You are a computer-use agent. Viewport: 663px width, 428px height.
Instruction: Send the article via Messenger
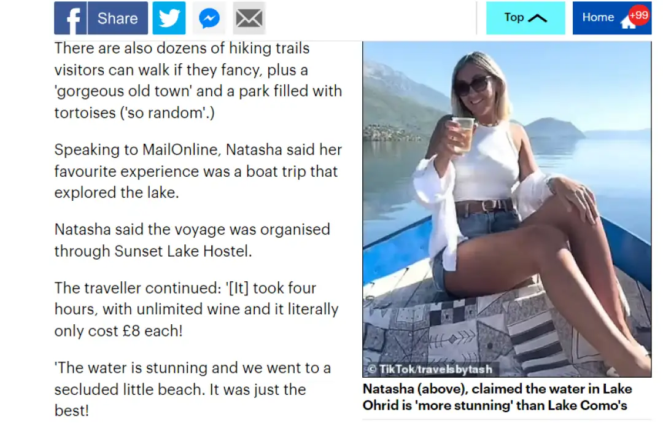tap(209, 18)
